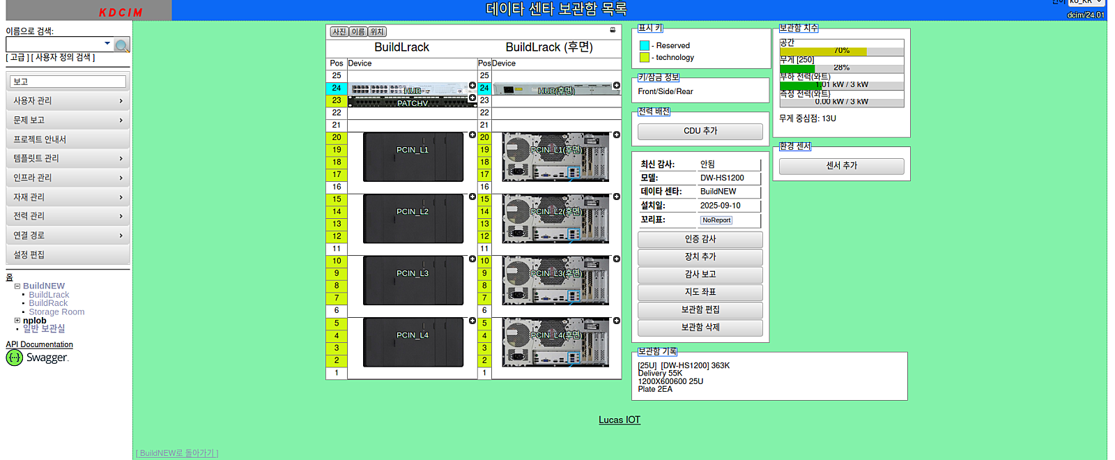Image resolution: width=1115 pixels, height=460 pixels.
Task: Toggle the 사진 picture display button
Action: tap(339, 32)
